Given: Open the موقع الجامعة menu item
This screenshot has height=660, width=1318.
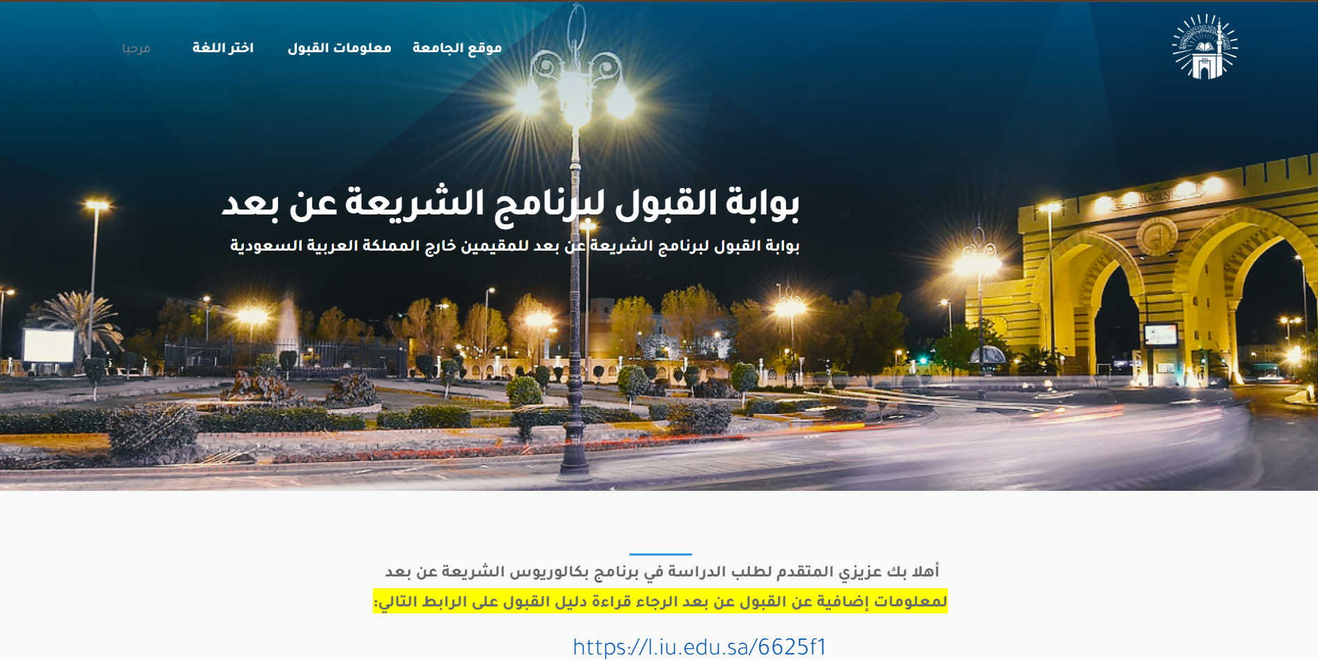Looking at the screenshot, I should [457, 47].
